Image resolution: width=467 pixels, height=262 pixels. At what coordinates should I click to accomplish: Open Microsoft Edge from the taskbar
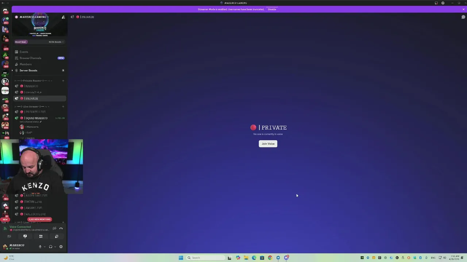coord(254,258)
